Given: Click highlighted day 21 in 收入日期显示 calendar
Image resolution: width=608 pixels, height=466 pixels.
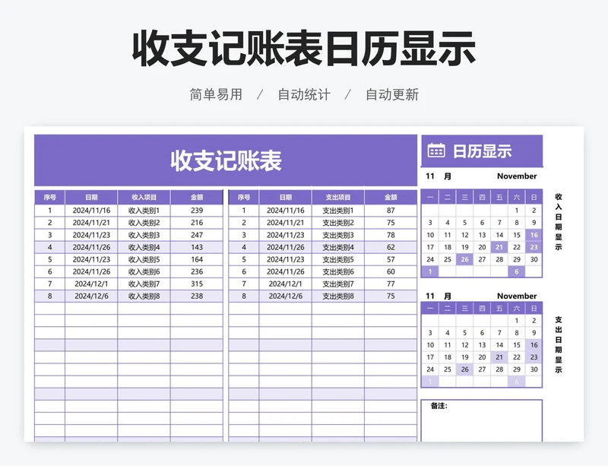Looking at the screenshot, I should pyautogui.click(x=499, y=247).
